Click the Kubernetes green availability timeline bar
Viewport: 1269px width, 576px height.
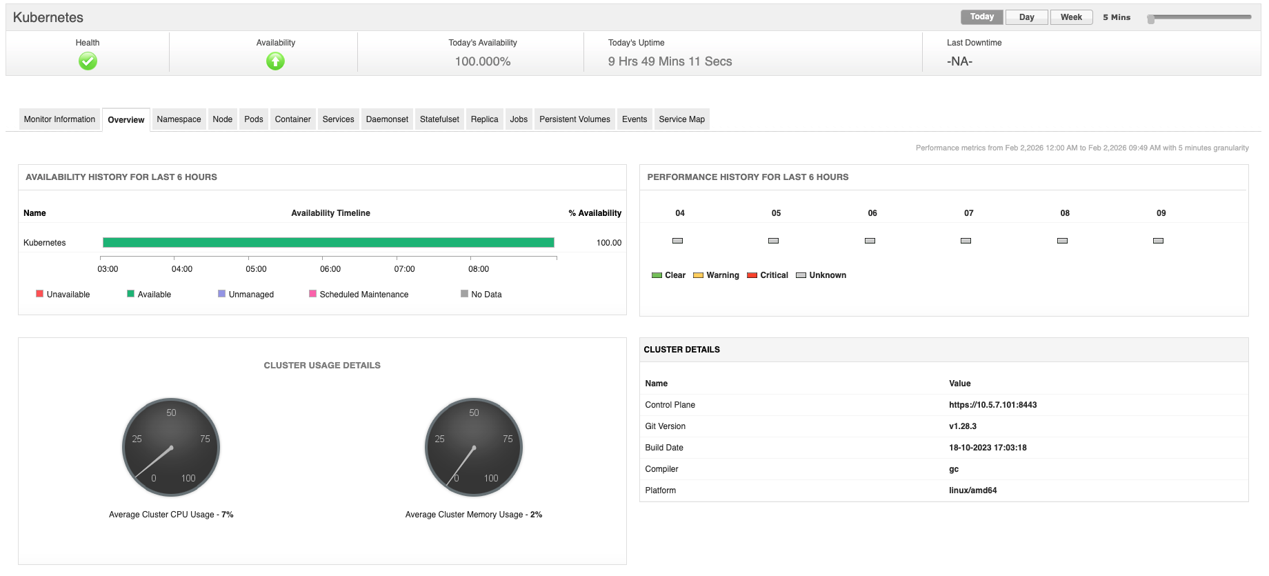coord(328,242)
